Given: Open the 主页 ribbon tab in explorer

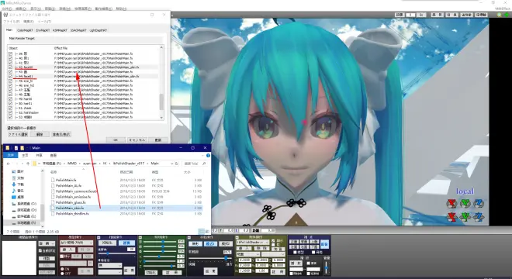Looking at the screenshot, I should [x=25, y=155].
